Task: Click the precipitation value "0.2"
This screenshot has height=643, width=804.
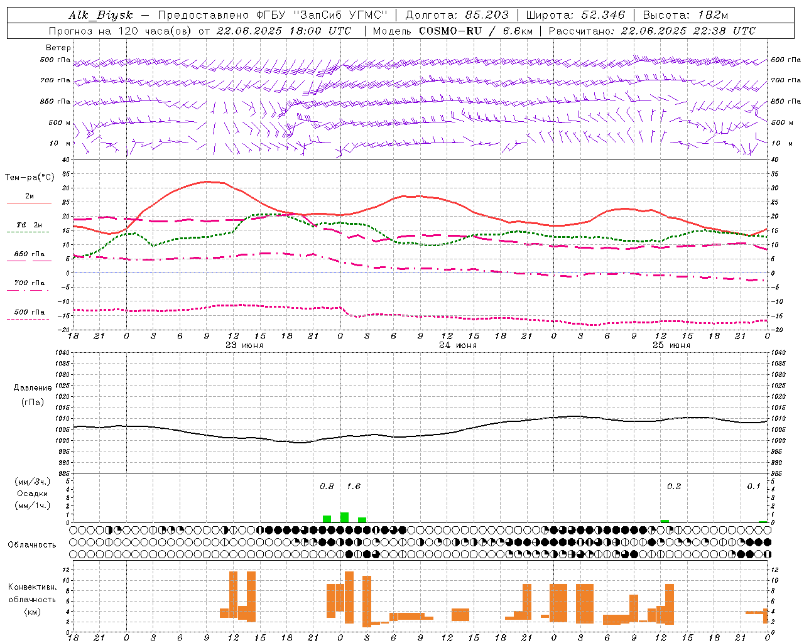Action: coord(674,487)
